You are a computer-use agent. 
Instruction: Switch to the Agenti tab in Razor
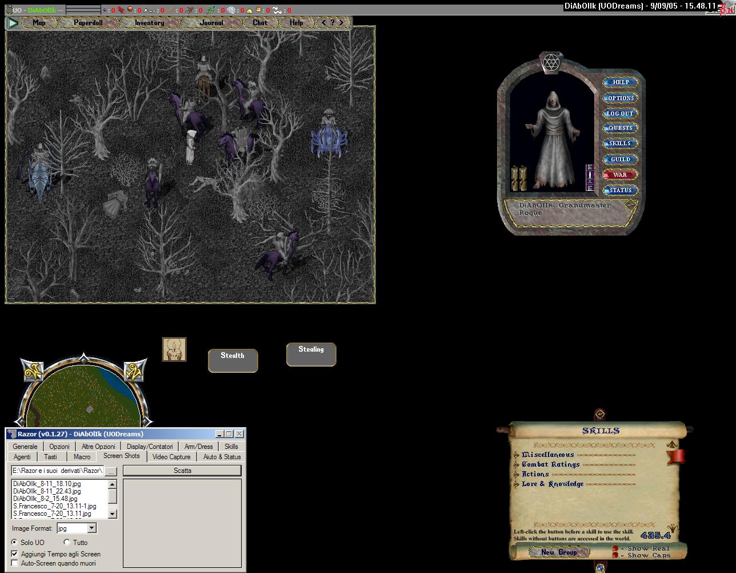(x=22, y=457)
